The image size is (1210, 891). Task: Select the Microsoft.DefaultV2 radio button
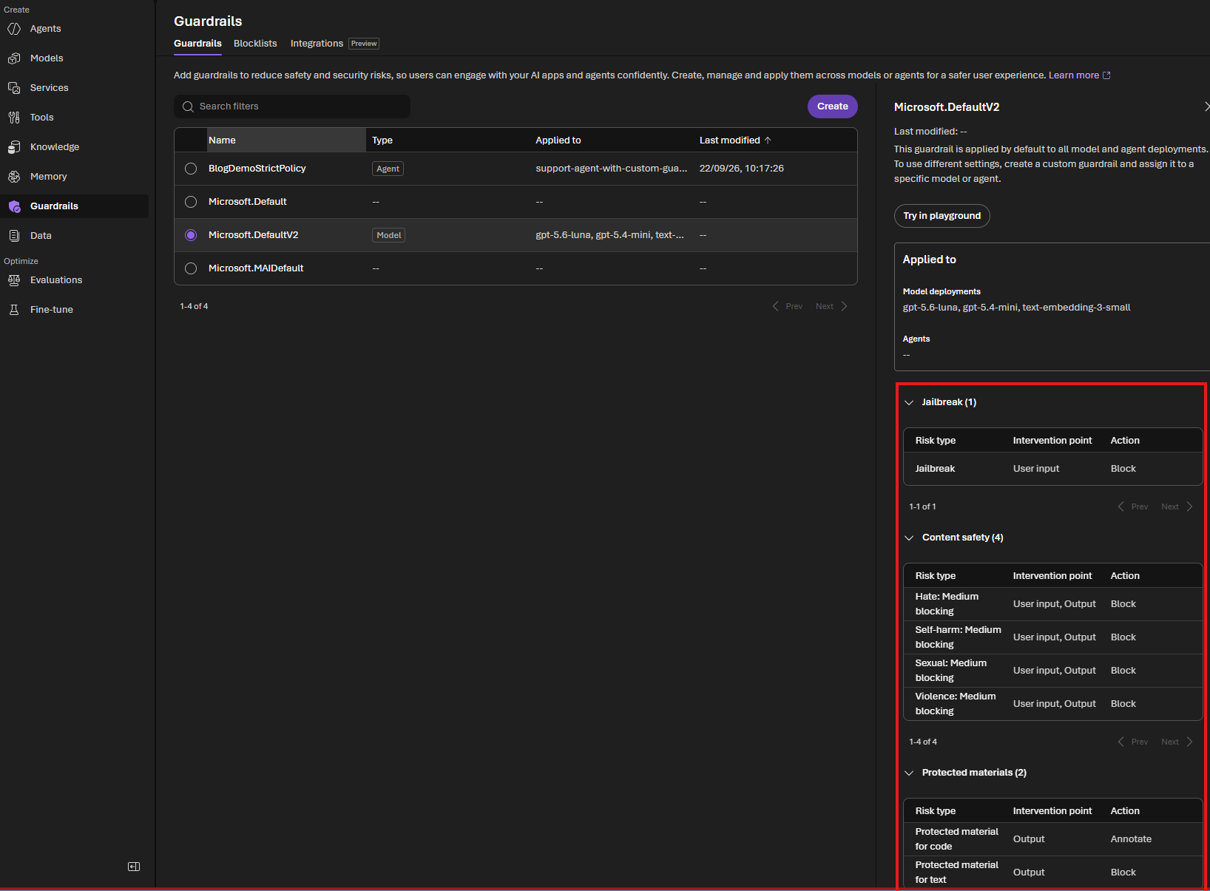coord(191,235)
